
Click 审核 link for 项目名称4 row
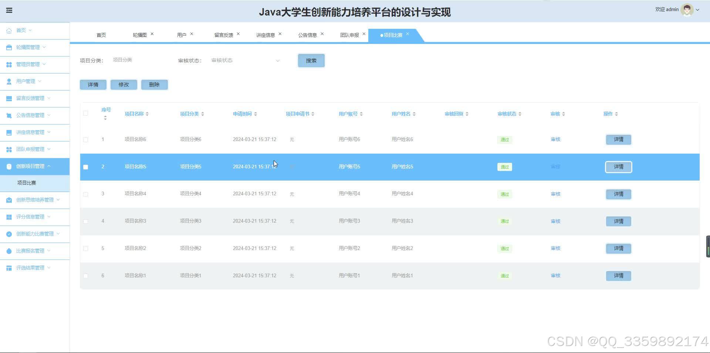(x=555, y=194)
